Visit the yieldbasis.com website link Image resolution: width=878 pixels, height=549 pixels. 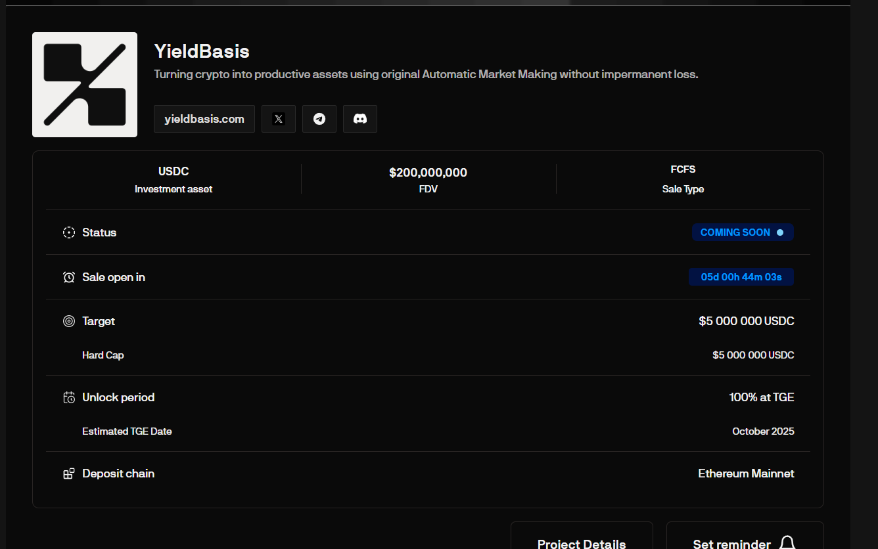pyautogui.click(x=204, y=119)
